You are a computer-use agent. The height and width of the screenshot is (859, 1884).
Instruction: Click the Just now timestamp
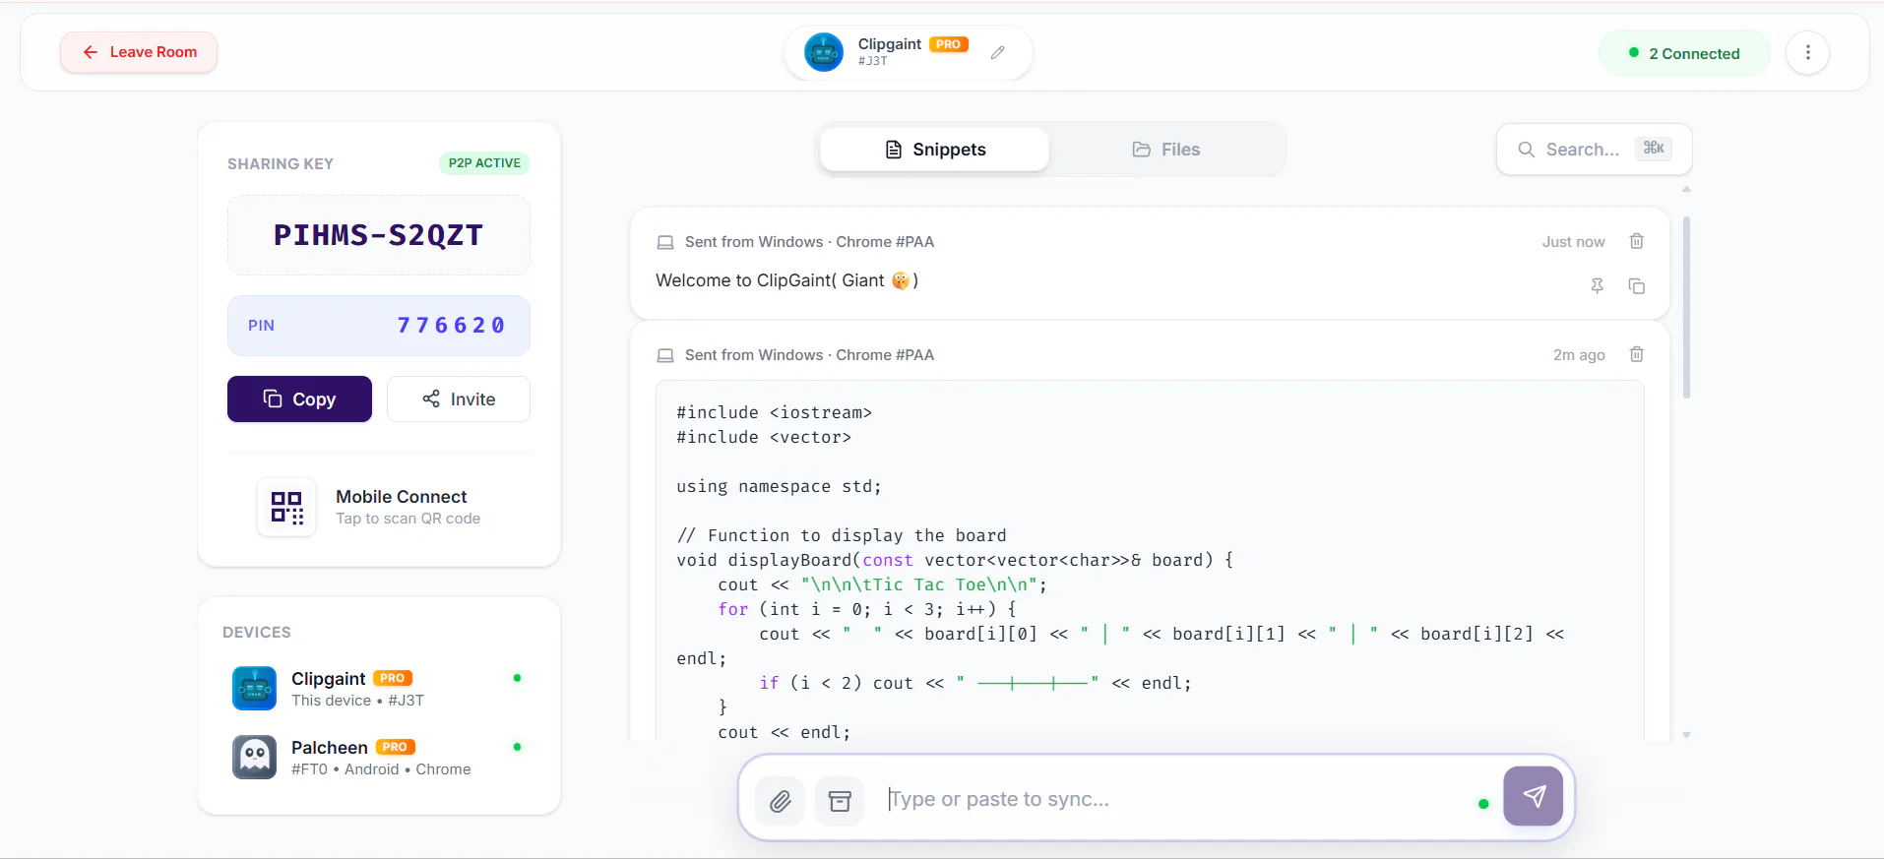(x=1573, y=242)
